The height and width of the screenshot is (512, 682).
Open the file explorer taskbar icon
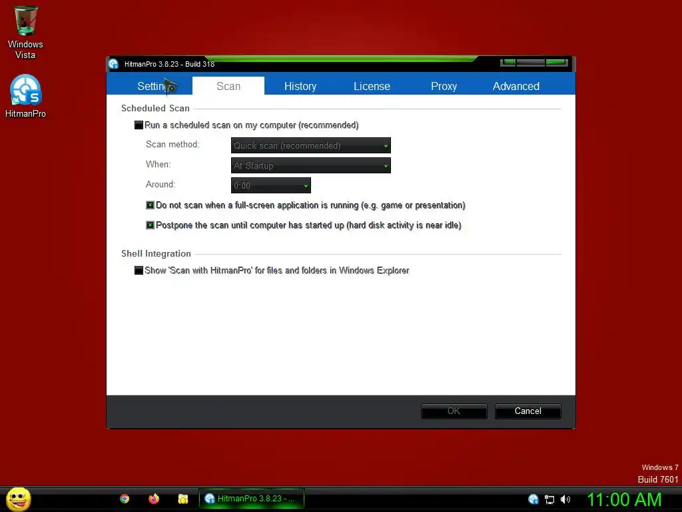pyautogui.click(x=183, y=499)
